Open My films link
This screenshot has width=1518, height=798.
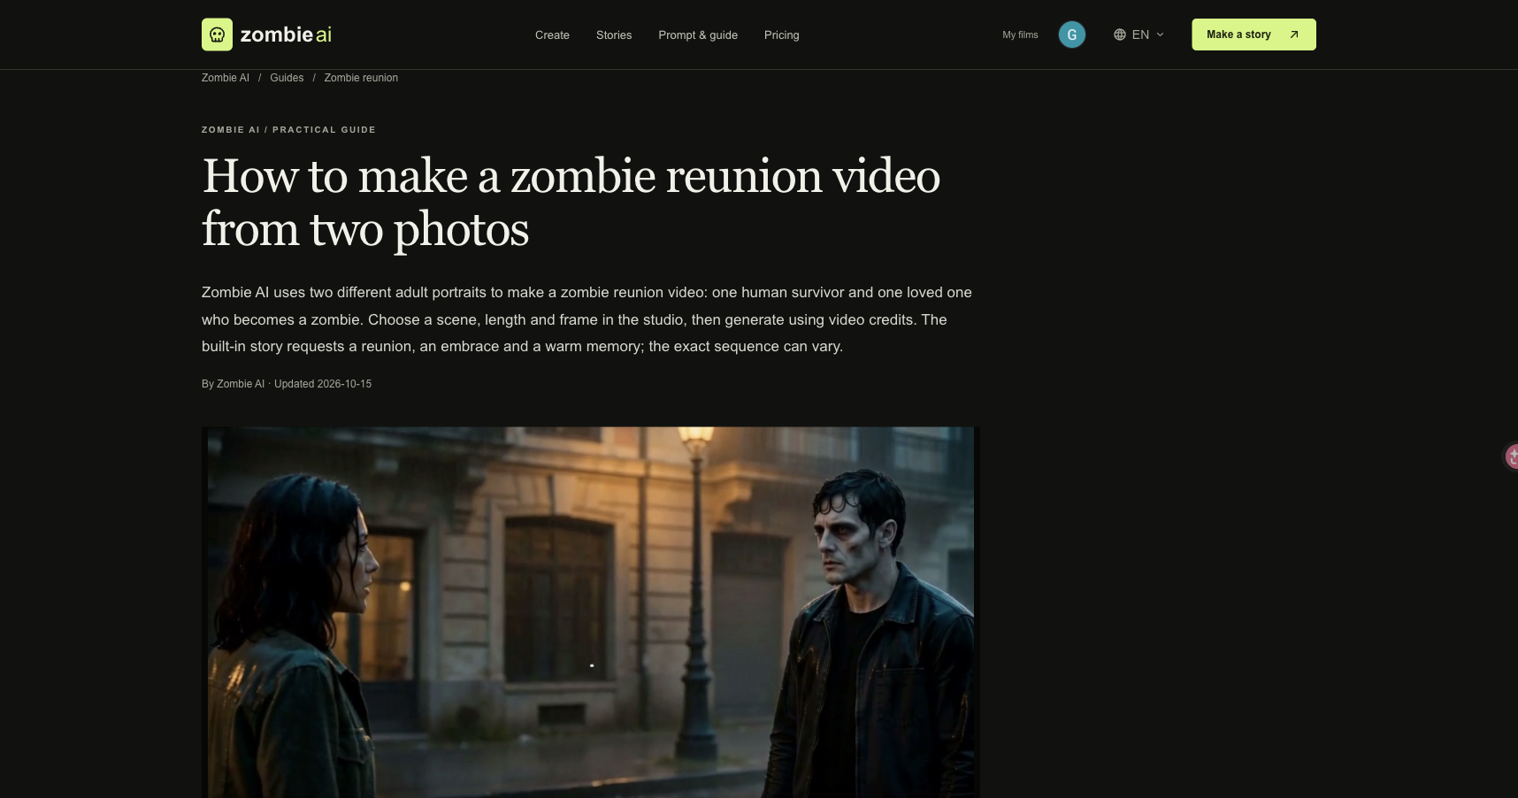click(1020, 35)
